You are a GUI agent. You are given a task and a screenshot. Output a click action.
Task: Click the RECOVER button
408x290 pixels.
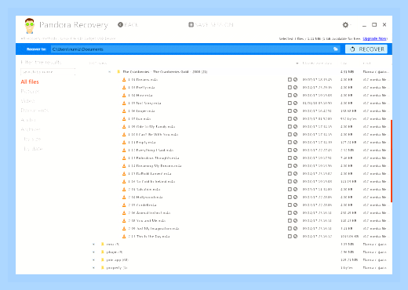(366, 49)
